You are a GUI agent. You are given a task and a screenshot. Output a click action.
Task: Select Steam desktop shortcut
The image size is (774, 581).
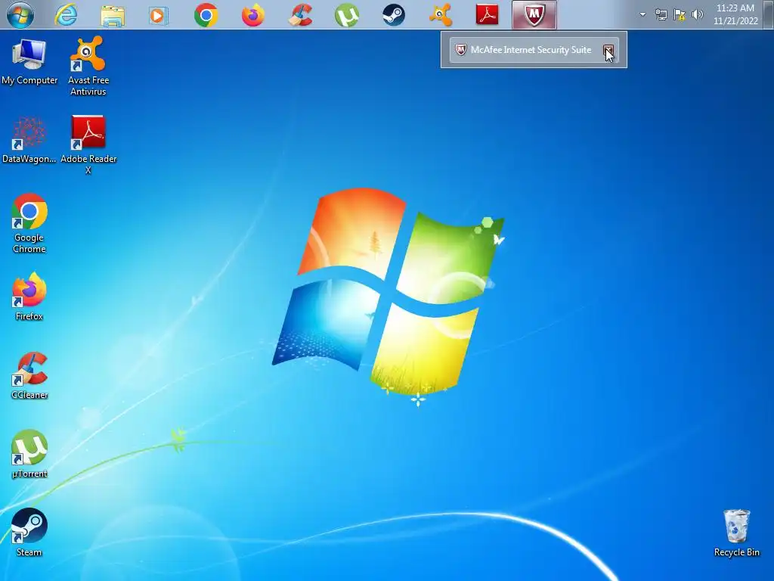[x=29, y=533]
